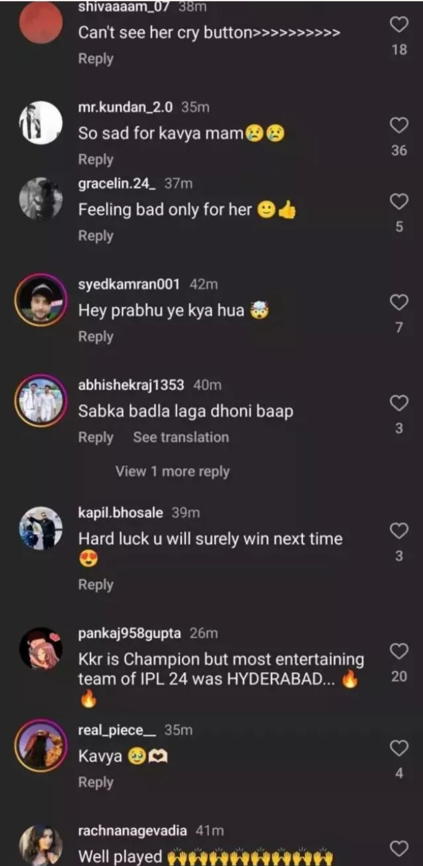The width and height of the screenshot is (423, 866).
Task: Like shivaaaam_07's cry button comment
Action: [399, 24]
